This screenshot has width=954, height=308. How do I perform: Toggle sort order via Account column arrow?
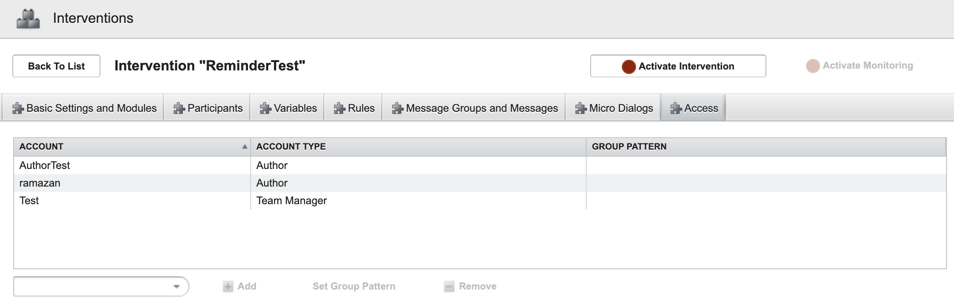[244, 147]
